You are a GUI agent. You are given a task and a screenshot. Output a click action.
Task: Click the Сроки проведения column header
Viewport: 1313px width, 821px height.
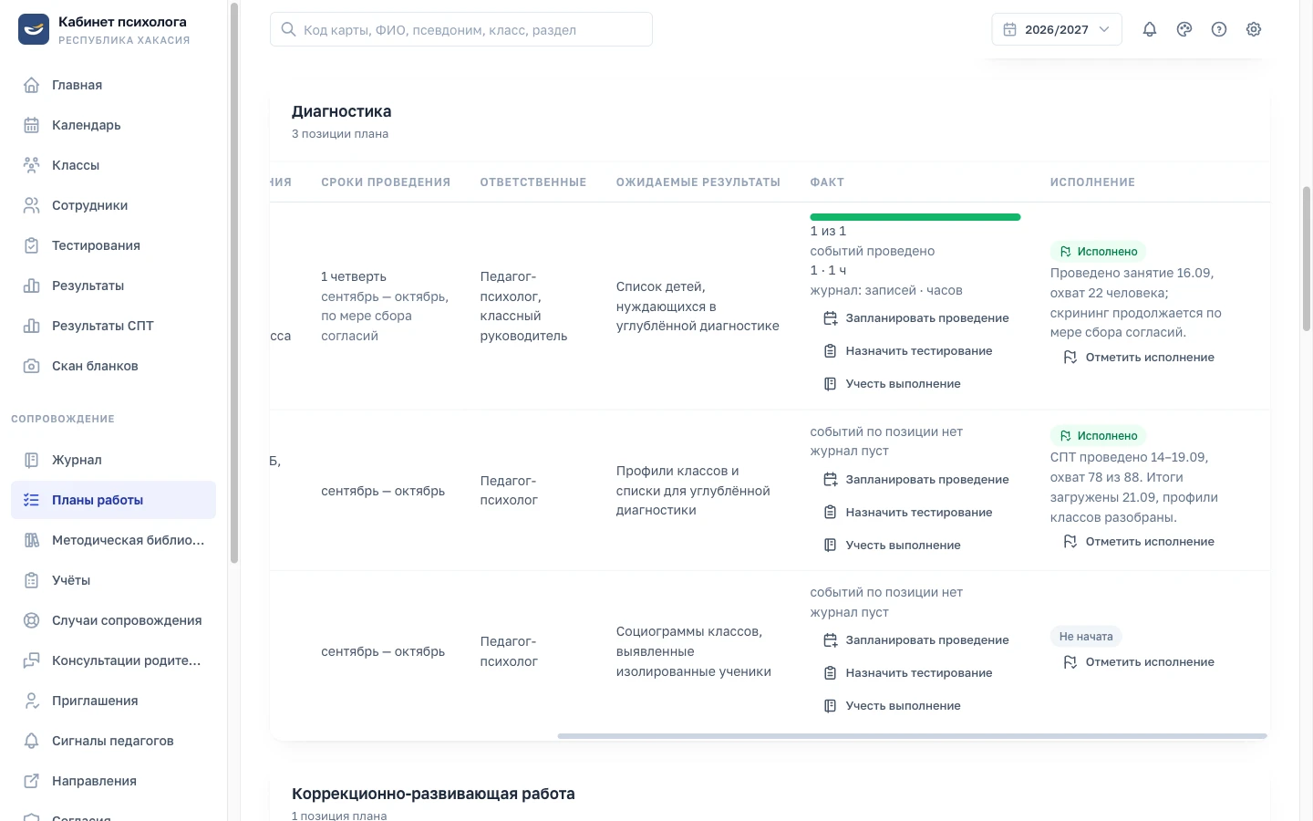[x=386, y=182]
